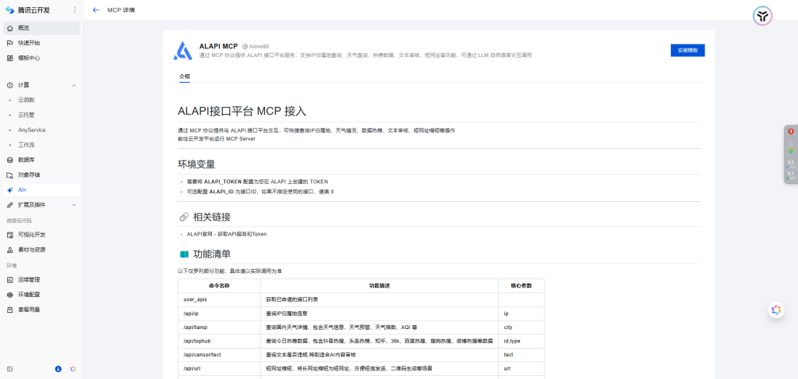This screenshot has width=798, height=379.
Task: Click the 模板中心 grid icon
Action: click(9, 58)
